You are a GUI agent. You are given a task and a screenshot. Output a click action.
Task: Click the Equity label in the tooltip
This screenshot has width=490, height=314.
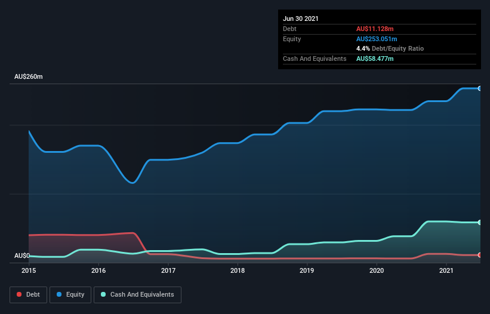tap(292, 39)
